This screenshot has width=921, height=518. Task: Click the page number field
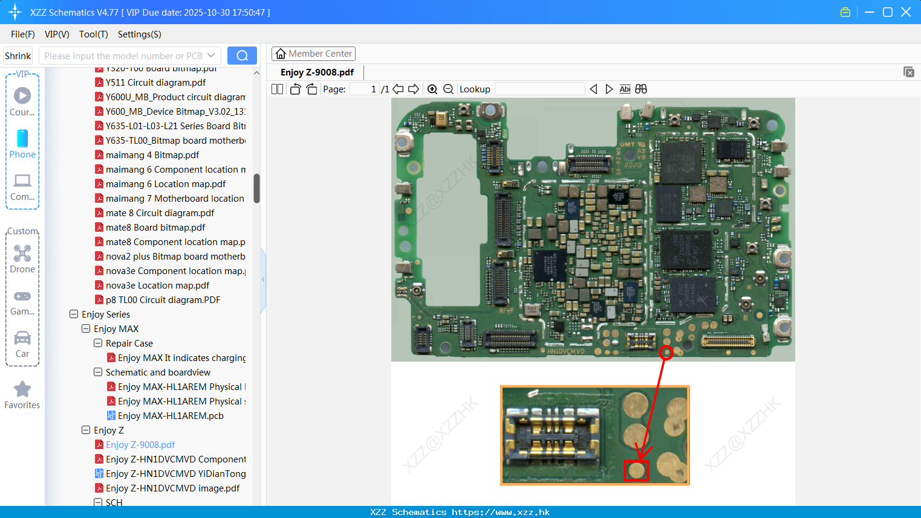(365, 89)
